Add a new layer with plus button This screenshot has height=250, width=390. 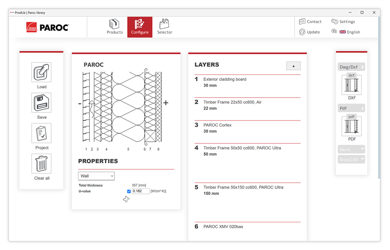[x=293, y=66]
